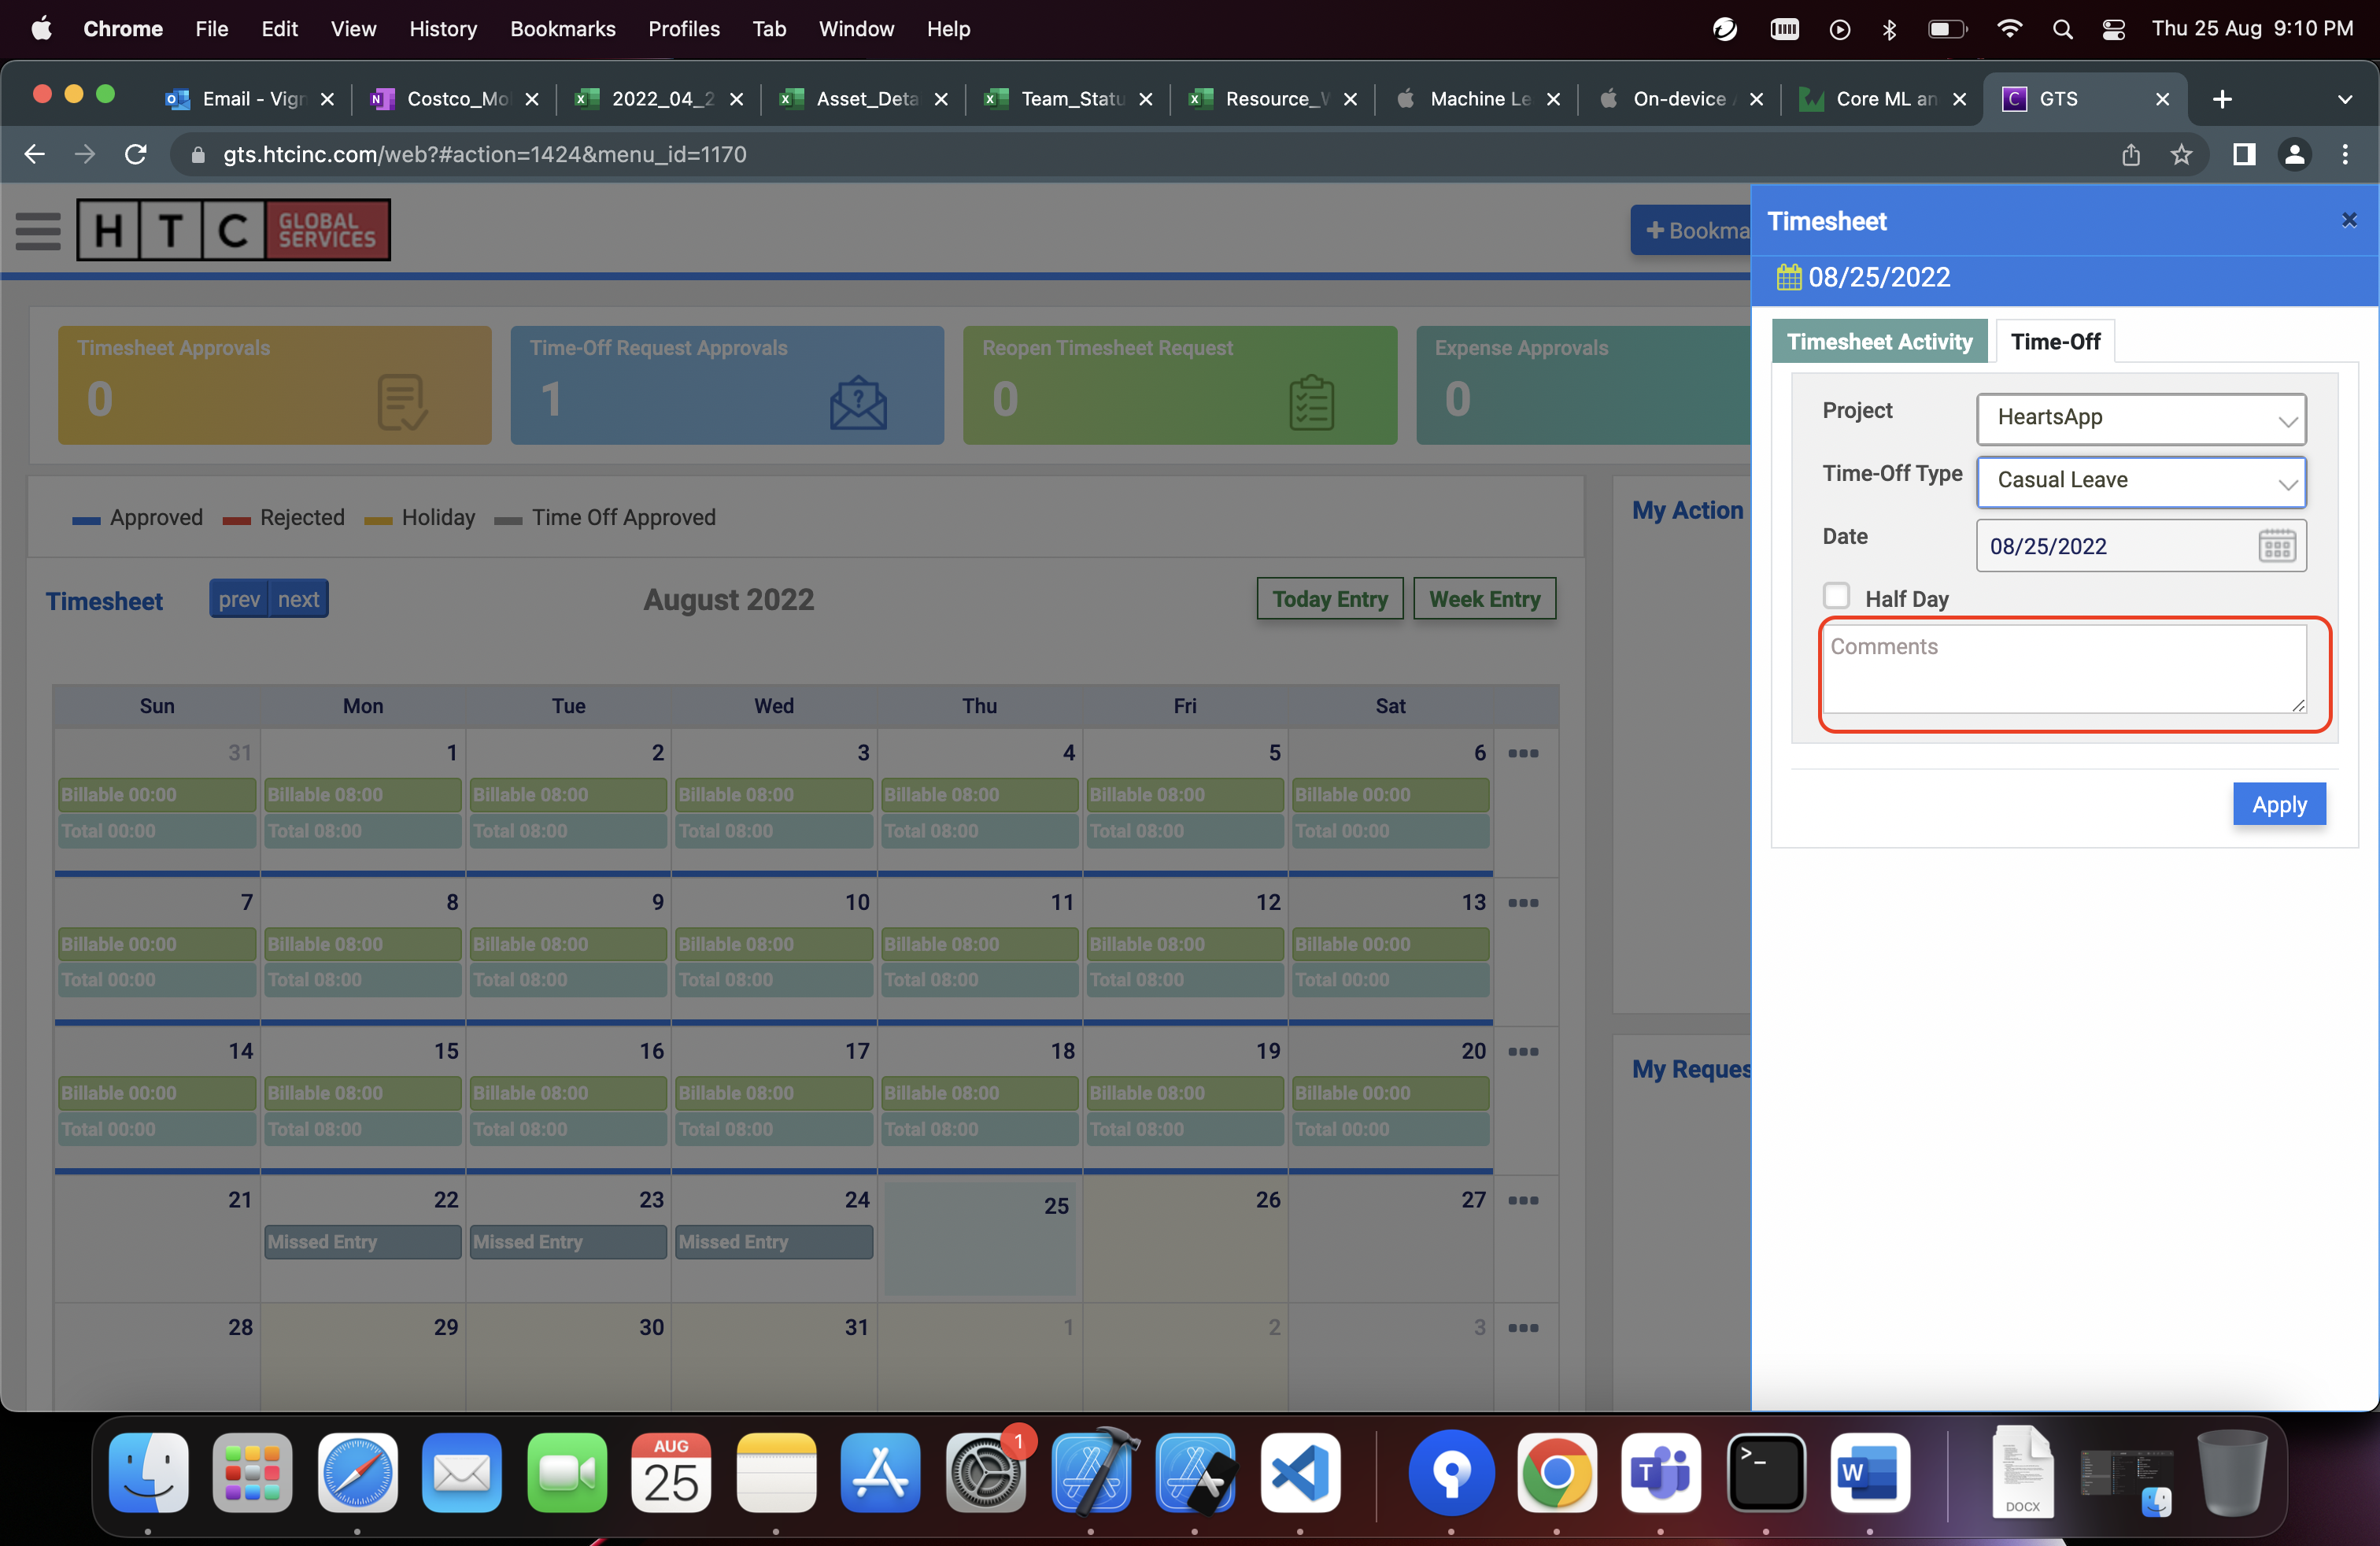This screenshot has height=1546, width=2380.
Task: Enable the Half Day checkbox
Action: pyautogui.click(x=1835, y=597)
